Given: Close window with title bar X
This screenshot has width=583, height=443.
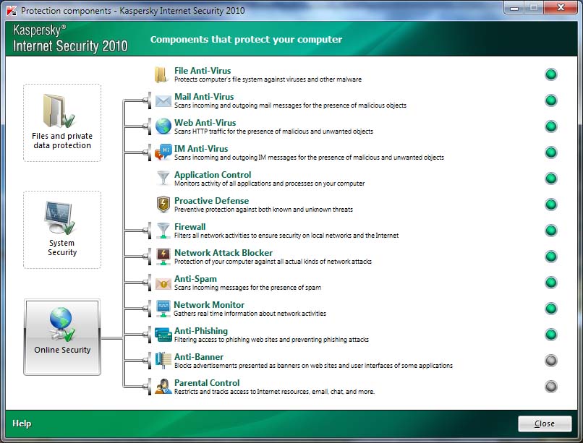Looking at the screenshot, I should [x=561, y=8].
